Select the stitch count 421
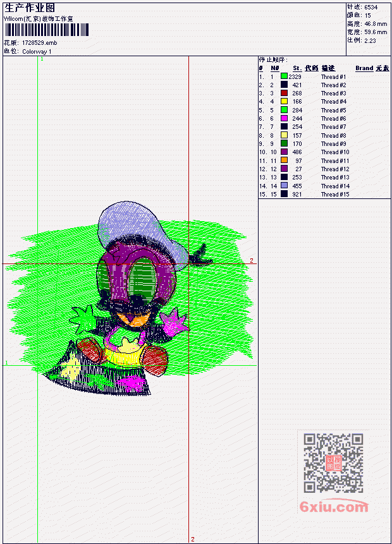Viewport: 392px width, 544px height. (297, 85)
